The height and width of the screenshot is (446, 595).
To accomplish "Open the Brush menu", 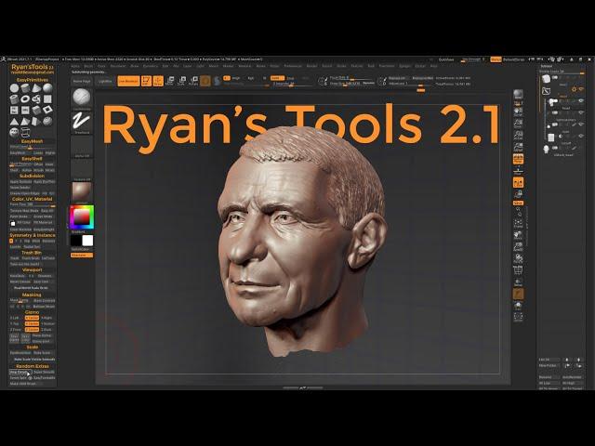I will (x=88, y=66).
